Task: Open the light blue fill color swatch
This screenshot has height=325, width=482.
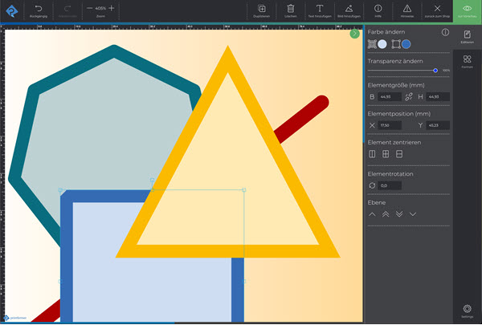Action: pyautogui.click(x=382, y=44)
